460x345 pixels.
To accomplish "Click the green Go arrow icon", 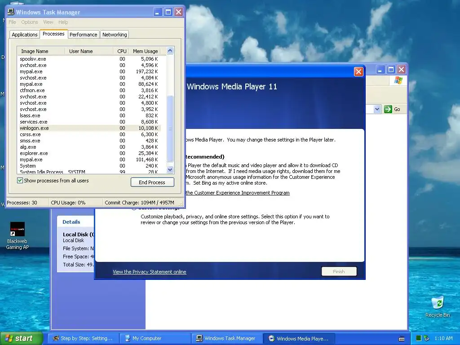I will [388, 109].
